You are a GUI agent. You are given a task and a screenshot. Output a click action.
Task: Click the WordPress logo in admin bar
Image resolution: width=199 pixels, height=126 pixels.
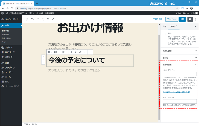[2, 13]
